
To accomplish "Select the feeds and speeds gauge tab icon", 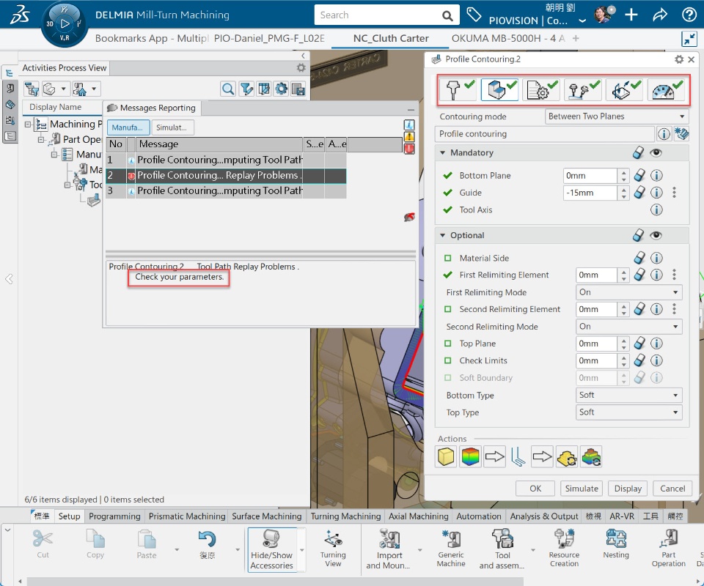I will coord(667,89).
